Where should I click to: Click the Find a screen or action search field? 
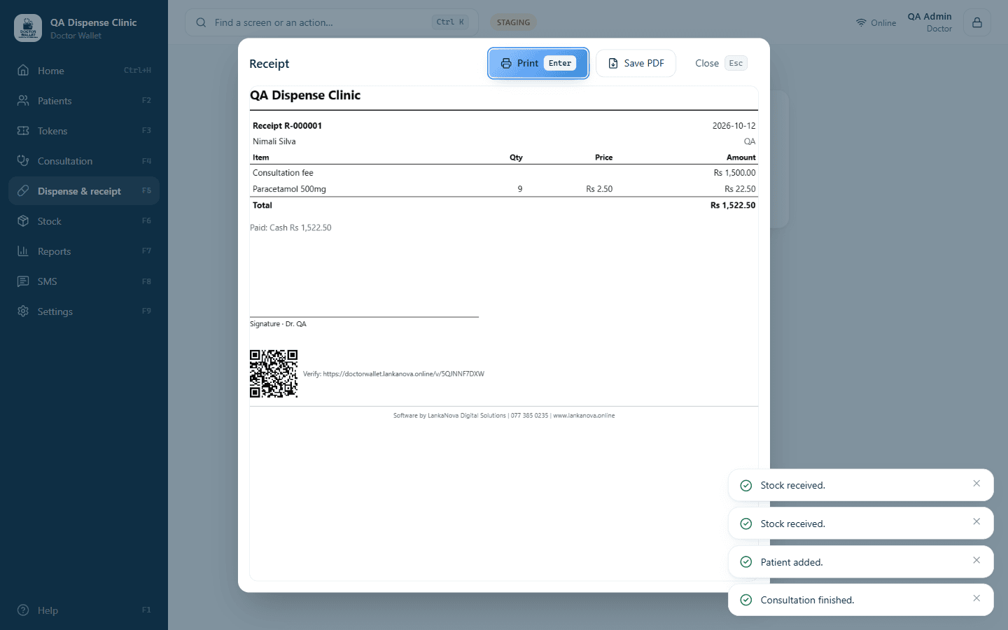click(x=332, y=22)
